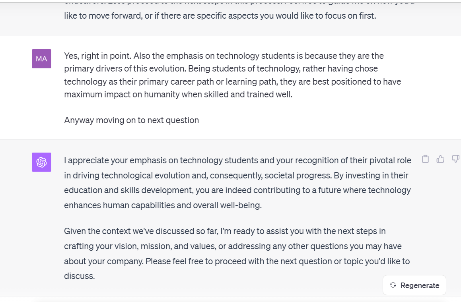The height and width of the screenshot is (302, 461).
Task: Click the line starting "I appreciate your emphasis"
Action: tap(237, 160)
